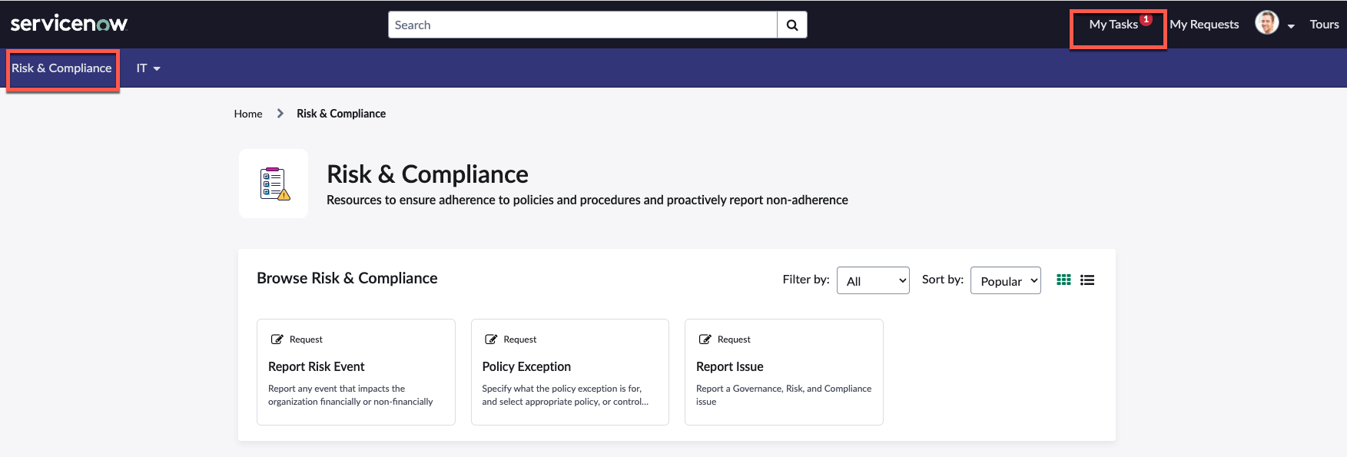This screenshot has width=1347, height=457.
Task: Click 'Specify what the policy exception' description
Action: [x=566, y=395]
